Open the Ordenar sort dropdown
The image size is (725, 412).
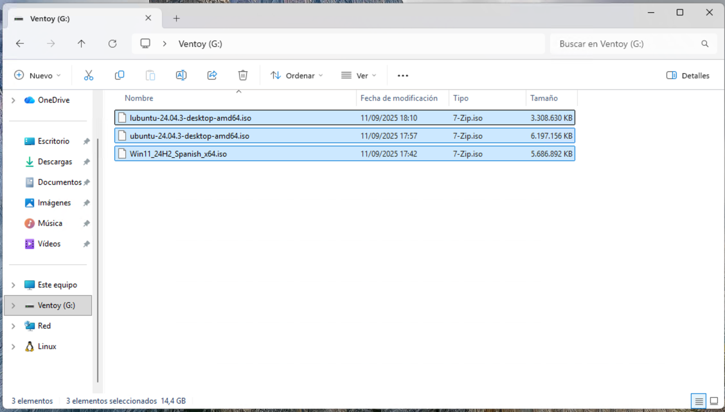point(296,75)
